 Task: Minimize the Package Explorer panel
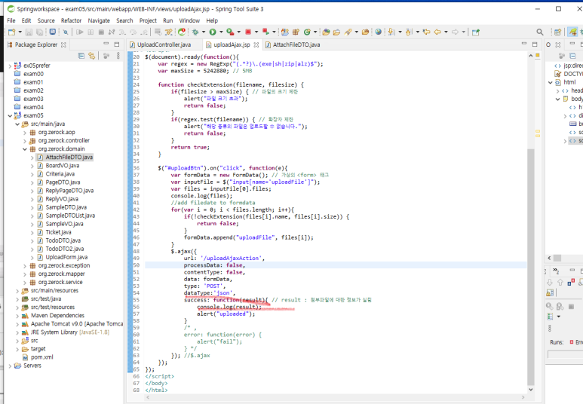(x=106, y=44)
